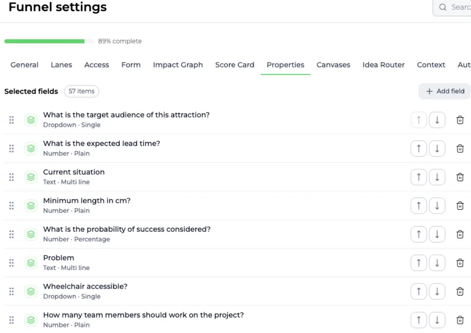Click the search input field
Image resolution: width=471 pixels, height=333 pixels.
tap(452, 7)
